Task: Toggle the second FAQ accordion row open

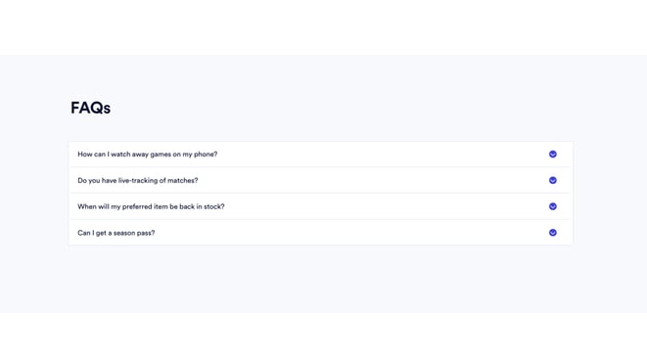Action: pos(321,180)
